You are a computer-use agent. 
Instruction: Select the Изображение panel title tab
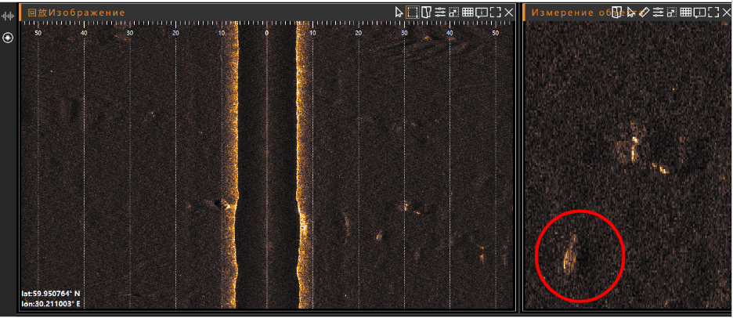(x=76, y=13)
